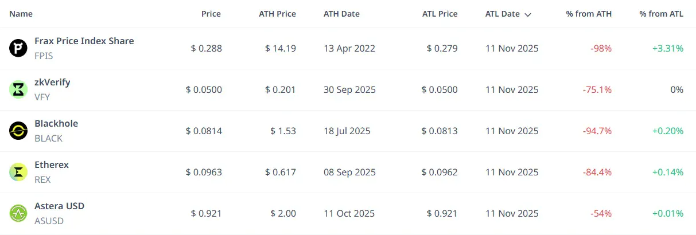Click the zkVerify token logo icon
This screenshot has height=235, width=696.
point(18,89)
